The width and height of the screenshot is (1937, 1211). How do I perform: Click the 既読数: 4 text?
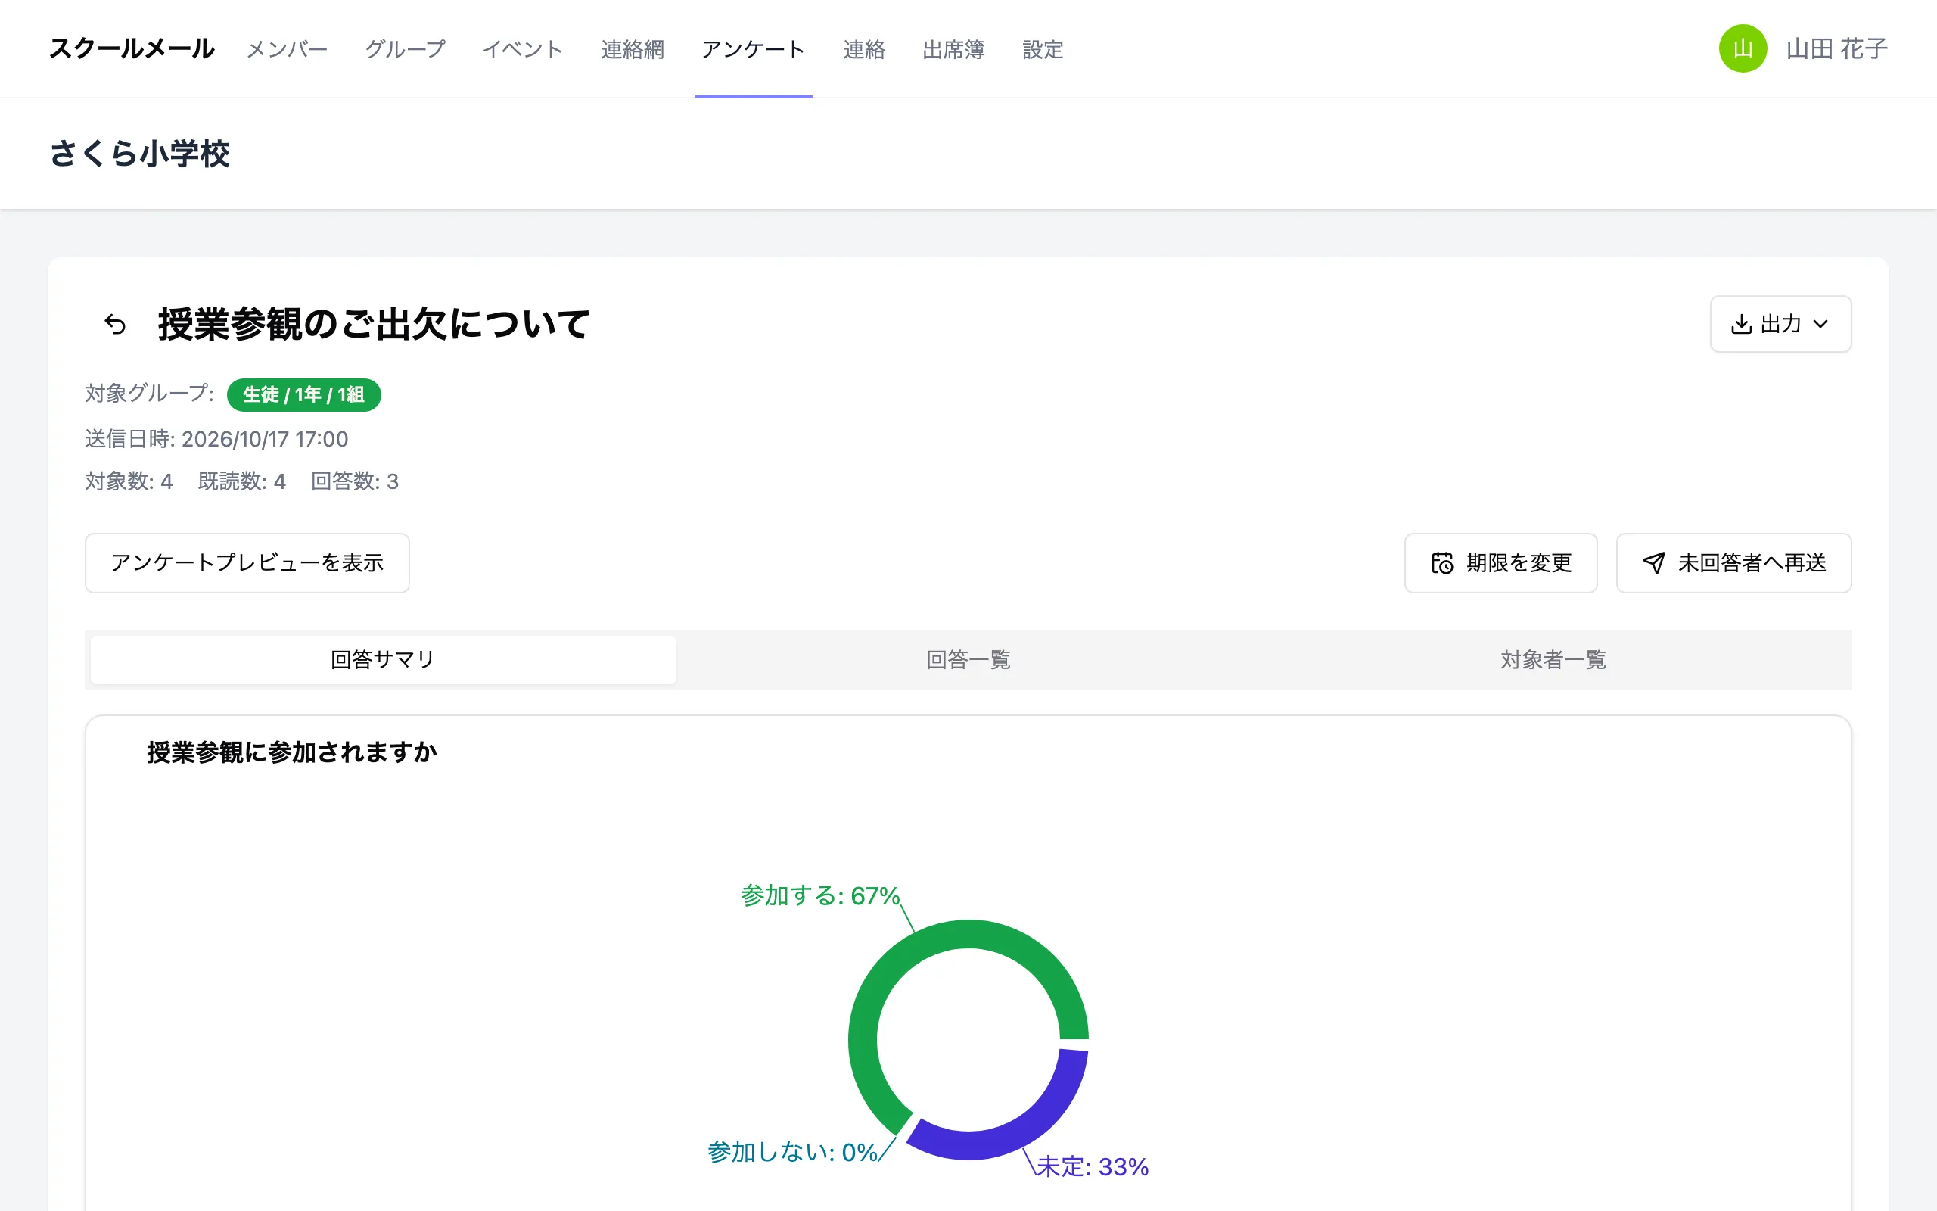tap(241, 481)
